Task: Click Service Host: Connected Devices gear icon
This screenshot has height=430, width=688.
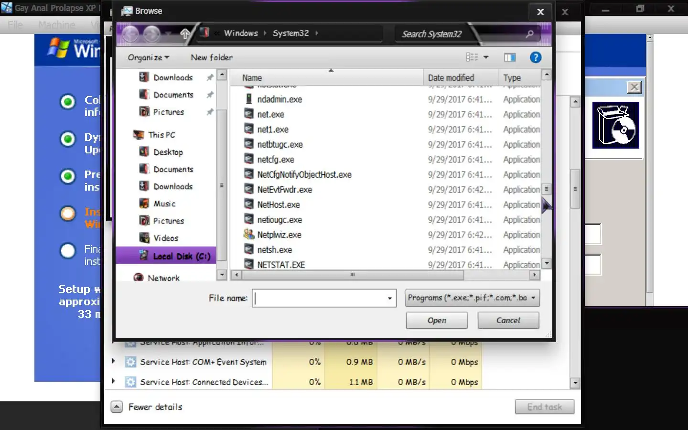Action: pyautogui.click(x=130, y=382)
